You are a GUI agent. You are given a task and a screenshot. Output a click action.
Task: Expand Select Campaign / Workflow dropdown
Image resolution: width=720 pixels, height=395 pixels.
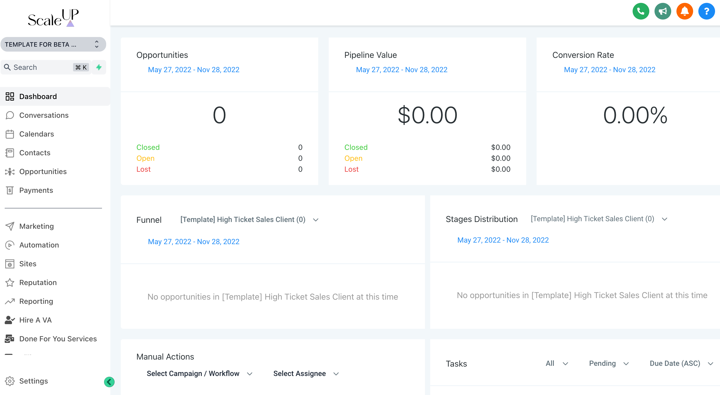click(x=200, y=374)
